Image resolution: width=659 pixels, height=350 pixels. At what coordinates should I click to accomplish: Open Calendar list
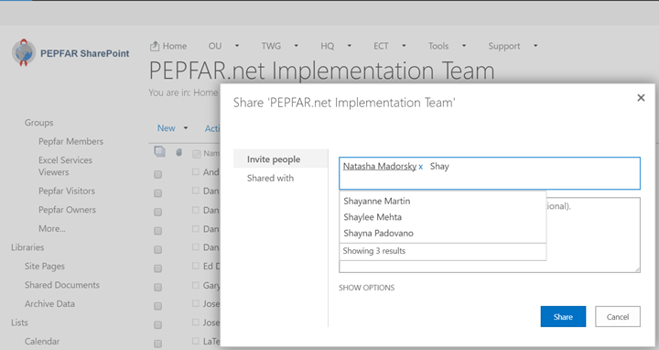(x=42, y=341)
